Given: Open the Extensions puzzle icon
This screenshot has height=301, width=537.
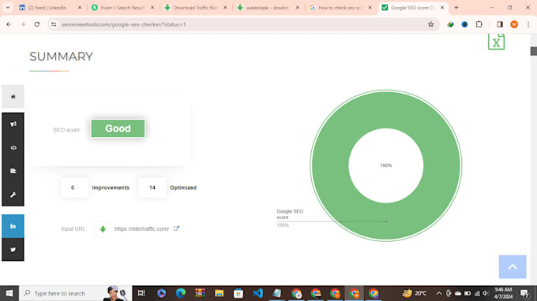Looking at the screenshot, I should click(x=479, y=24).
